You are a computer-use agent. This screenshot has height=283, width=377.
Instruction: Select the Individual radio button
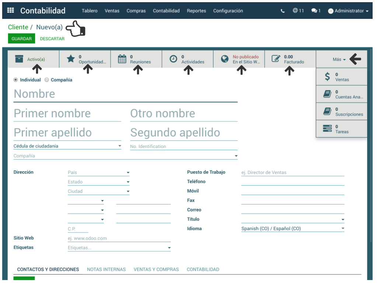tap(16, 80)
